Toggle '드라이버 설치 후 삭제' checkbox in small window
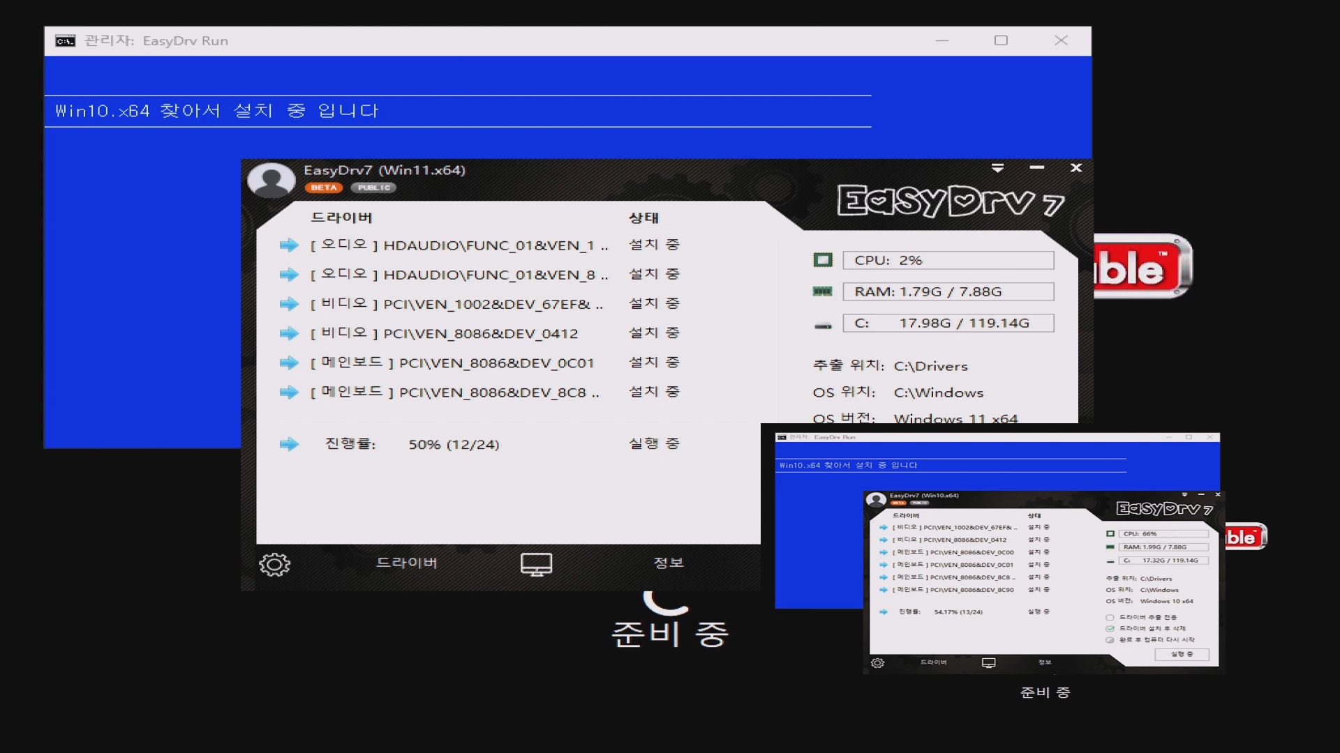The width and height of the screenshot is (1340, 753). click(x=1110, y=629)
